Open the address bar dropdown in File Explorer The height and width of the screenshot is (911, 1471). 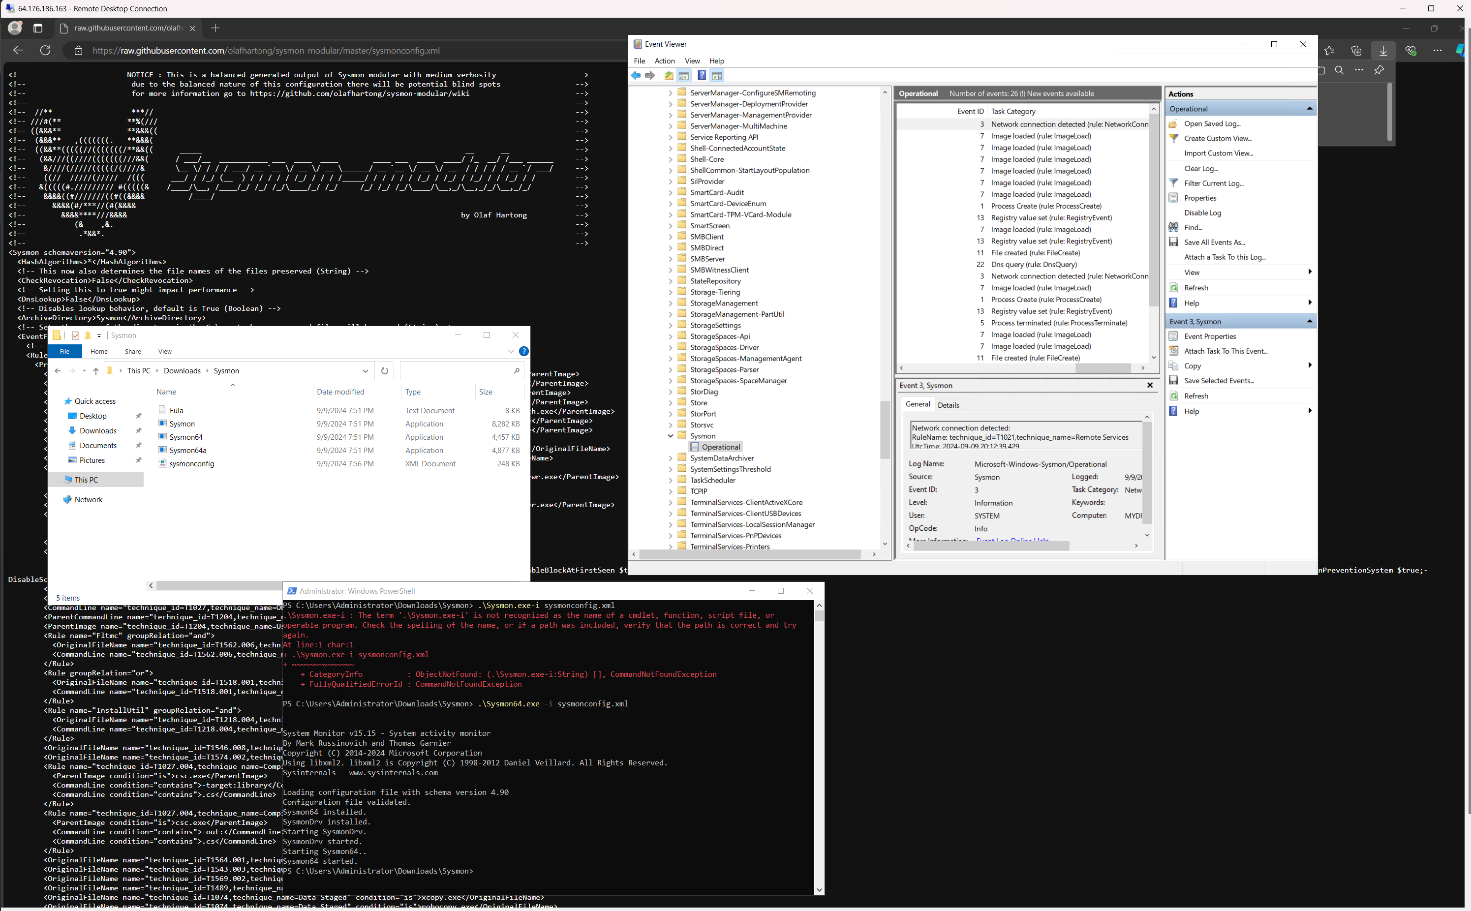[365, 370]
